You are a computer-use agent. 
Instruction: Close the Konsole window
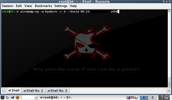coord(170,2)
